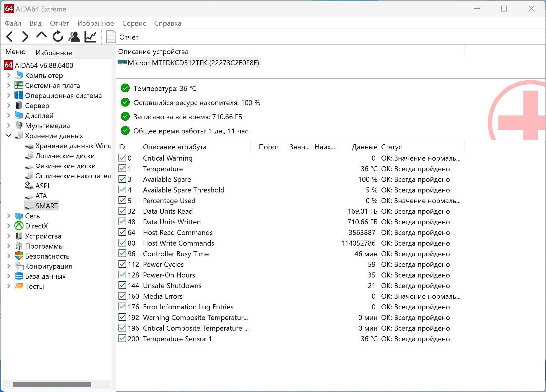The width and height of the screenshot is (546, 392).
Task: Select the База данных database icon
Action: click(19, 276)
